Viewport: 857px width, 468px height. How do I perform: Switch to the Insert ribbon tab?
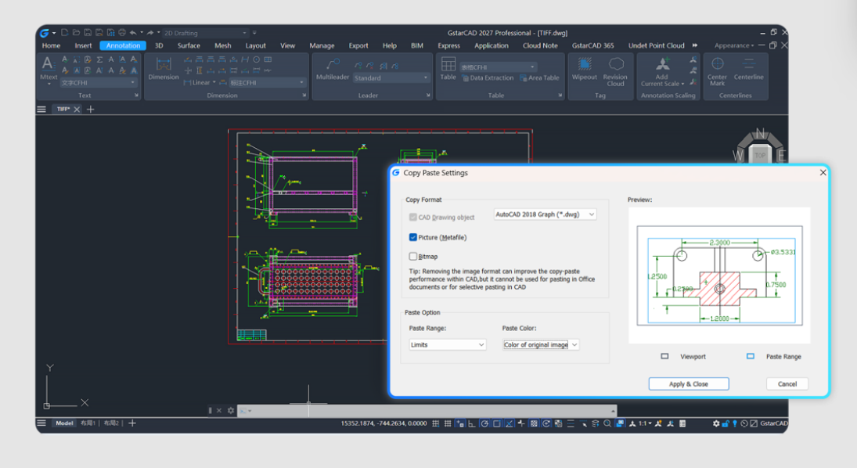pyautogui.click(x=83, y=45)
